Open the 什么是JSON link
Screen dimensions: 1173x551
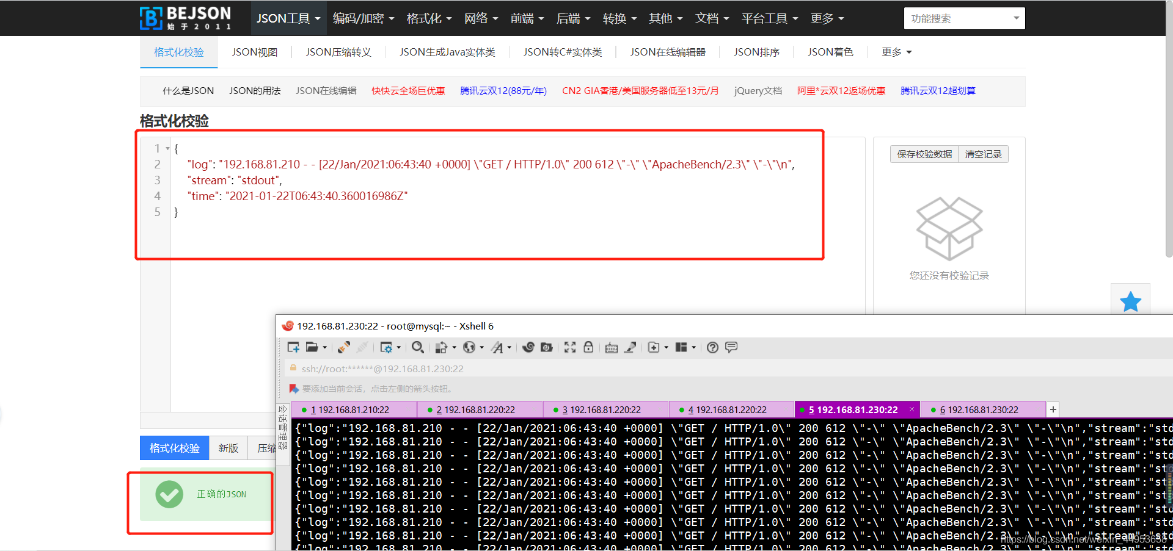click(188, 91)
